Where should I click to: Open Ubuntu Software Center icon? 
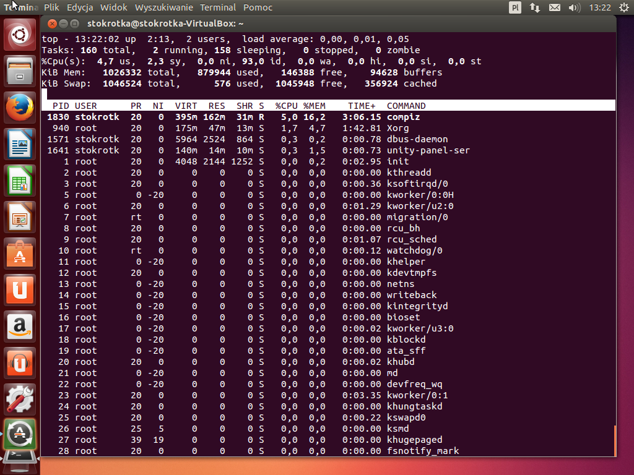pyautogui.click(x=20, y=254)
